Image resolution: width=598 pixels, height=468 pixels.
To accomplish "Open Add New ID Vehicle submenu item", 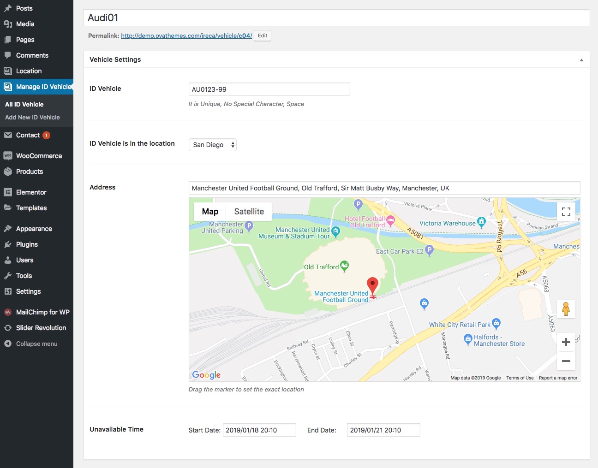I will click(x=32, y=117).
